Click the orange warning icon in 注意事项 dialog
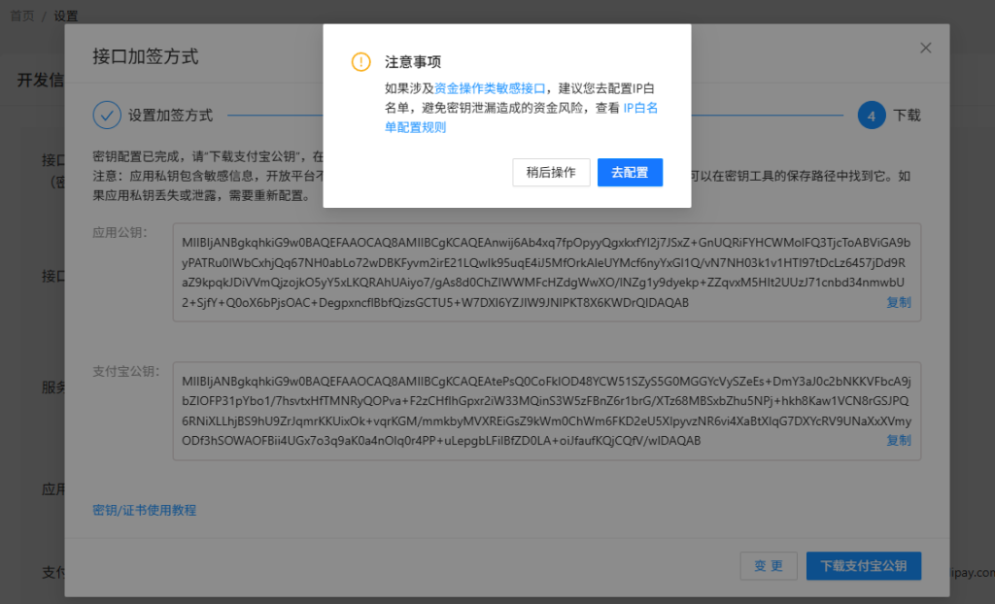 [x=360, y=61]
